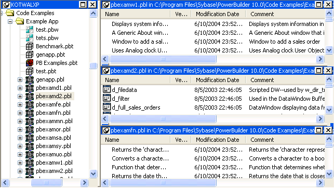Viewport: 334px width, 188px height.
Task: Select 'Displays system info...' entry
Action: coord(140,24)
